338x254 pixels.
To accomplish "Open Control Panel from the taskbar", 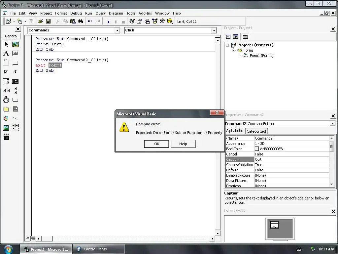I will [x=98, y=249].
